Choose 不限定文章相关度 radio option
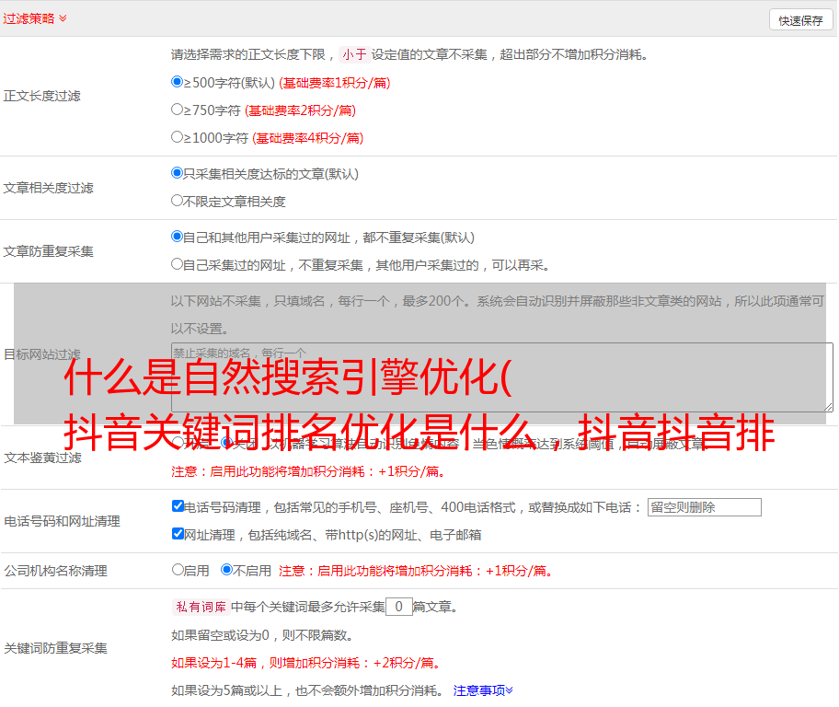The width and height of the screenshot is (839, 707). [177, 201]
